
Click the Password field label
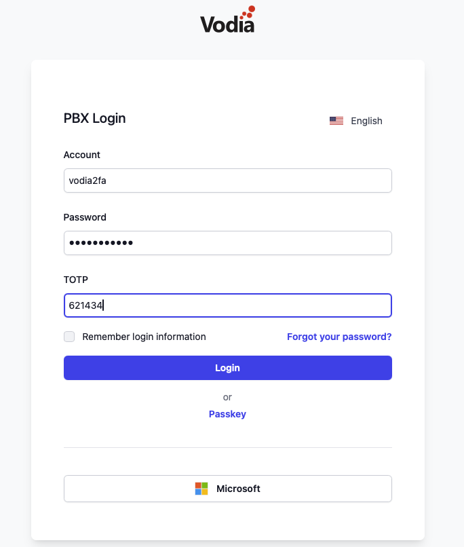tap(85, 217)
